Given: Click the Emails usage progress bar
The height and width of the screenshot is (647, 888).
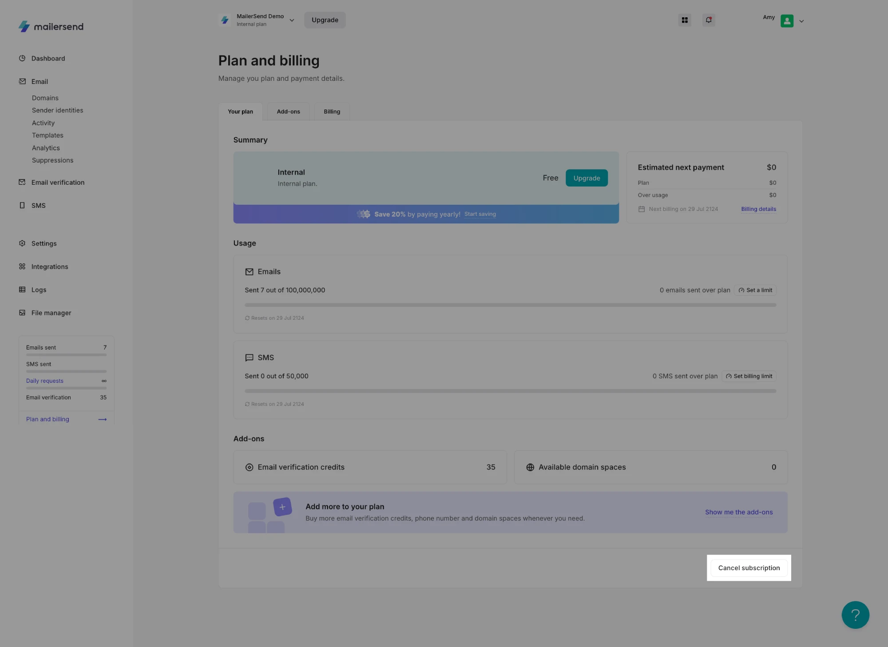Looking at the screenshot, I should click(510, 305).
